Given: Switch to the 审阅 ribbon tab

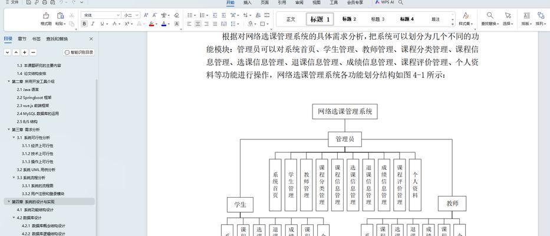Looking at the screenshot, I should (299, 2).
